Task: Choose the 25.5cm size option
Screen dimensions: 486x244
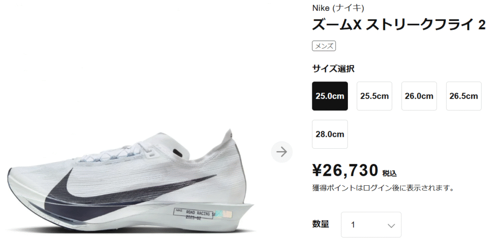Action: pyautogui.click(x=374, y=96)
